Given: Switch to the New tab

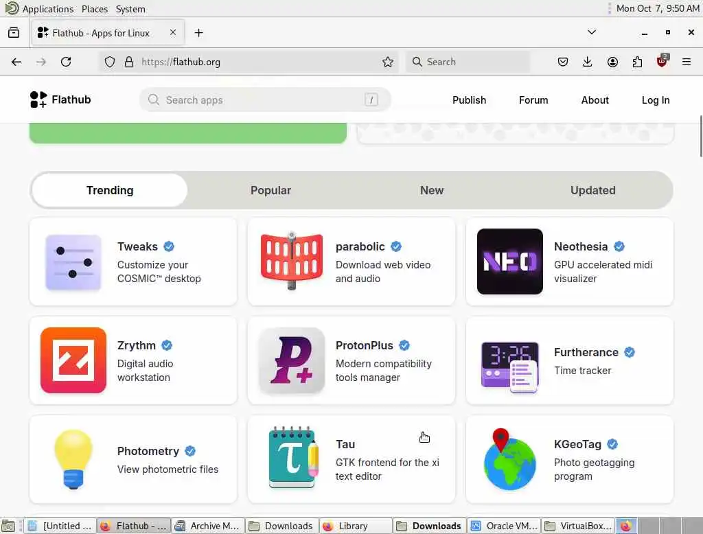Looking at the screenshot, I should [x=432, y=190].
